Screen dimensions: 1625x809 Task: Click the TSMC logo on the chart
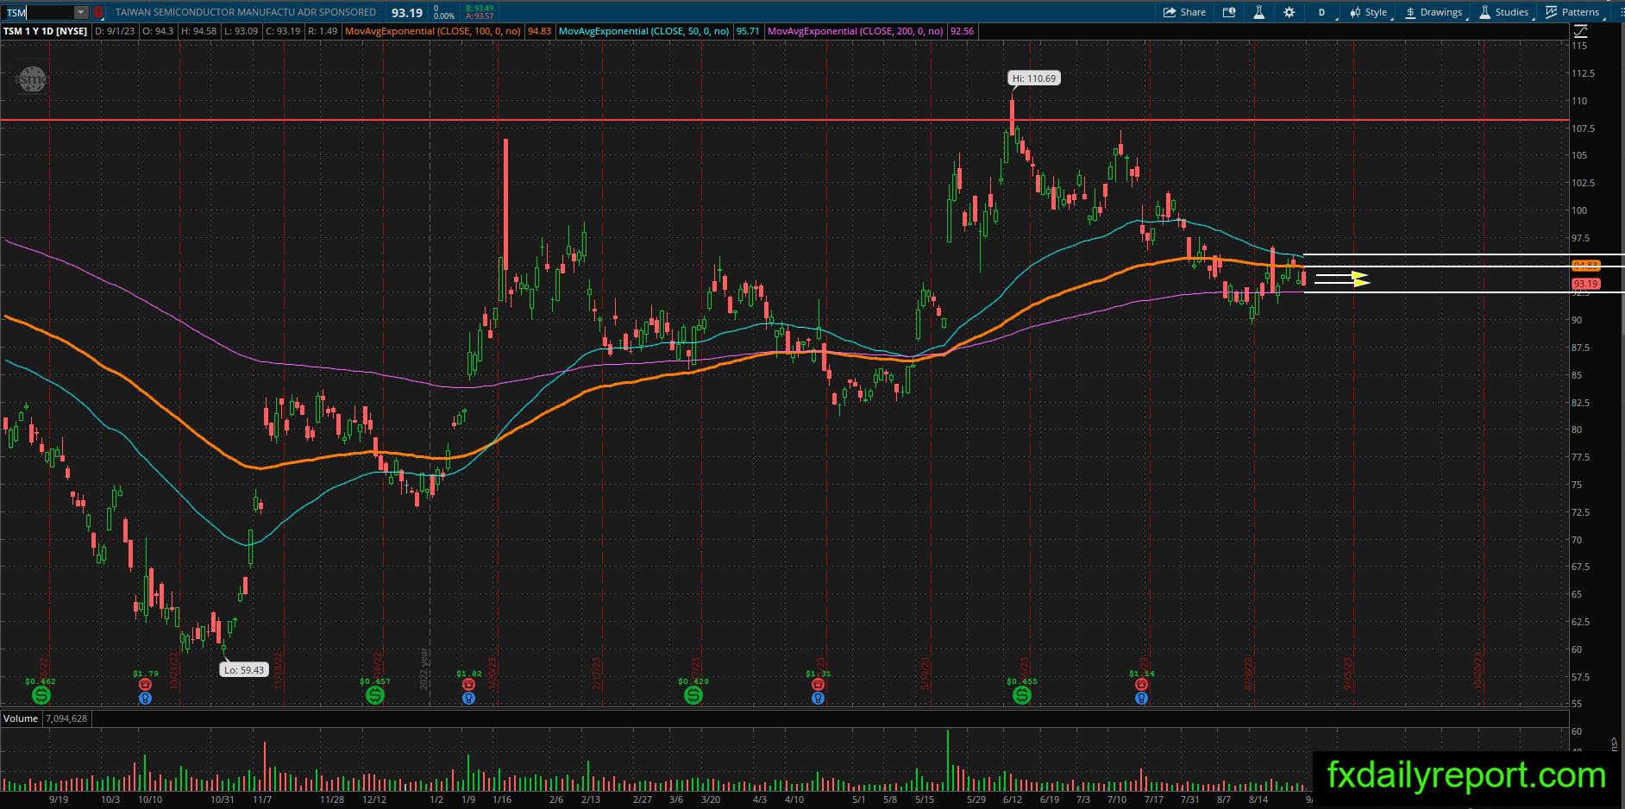32,79
